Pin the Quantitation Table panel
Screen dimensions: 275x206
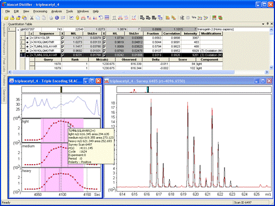(267, 24)
